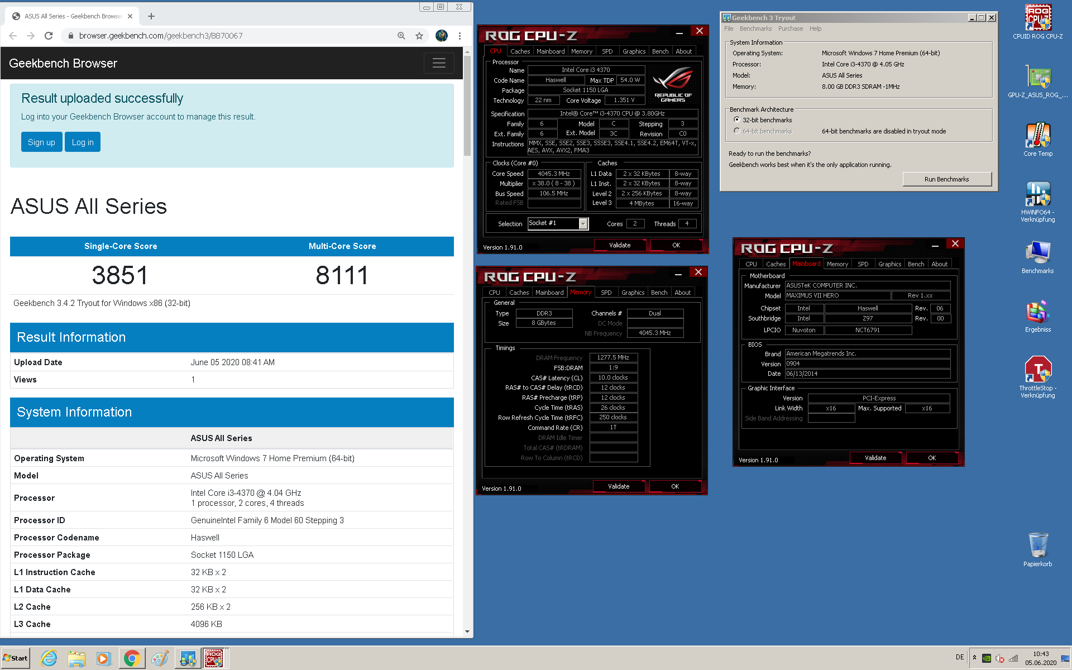
Task: Click the Multi-Core Score value 8111
Action: coord(342,275)
